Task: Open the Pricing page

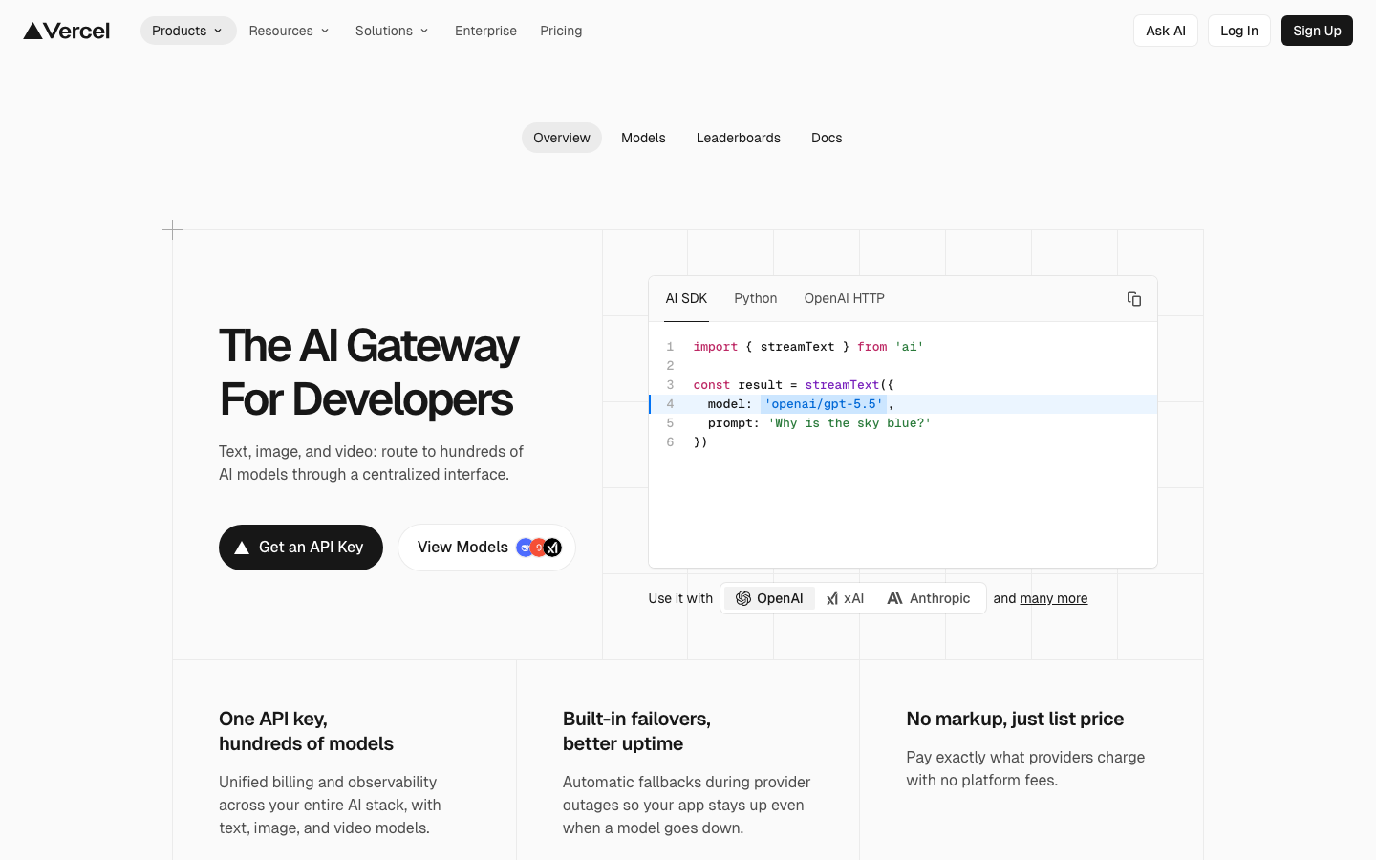Action: (561, 31)
